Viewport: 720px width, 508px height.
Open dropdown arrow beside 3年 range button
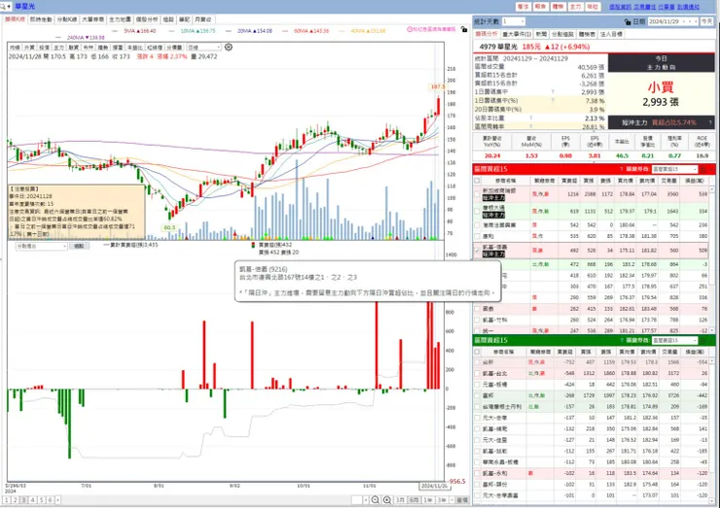(x=451, y=500)
